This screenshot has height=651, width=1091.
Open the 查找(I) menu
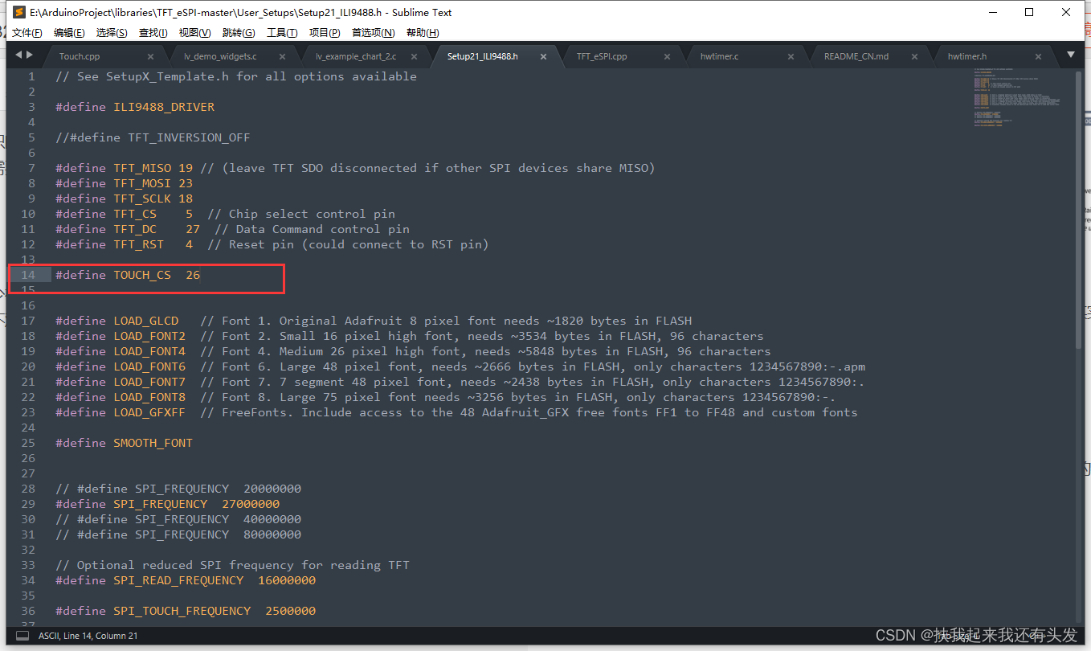point(153,33)
